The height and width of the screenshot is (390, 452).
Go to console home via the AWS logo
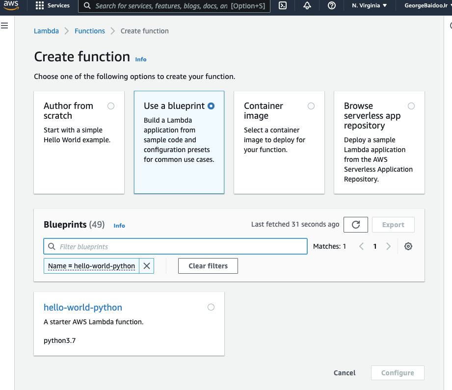[11, 6]
